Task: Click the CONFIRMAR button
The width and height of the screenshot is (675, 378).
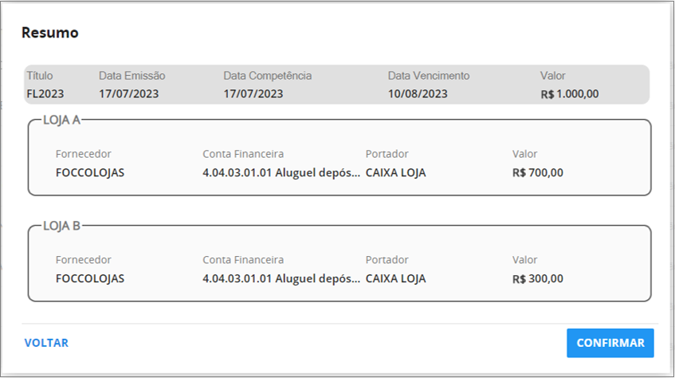Action: click(x=610, y=343)
